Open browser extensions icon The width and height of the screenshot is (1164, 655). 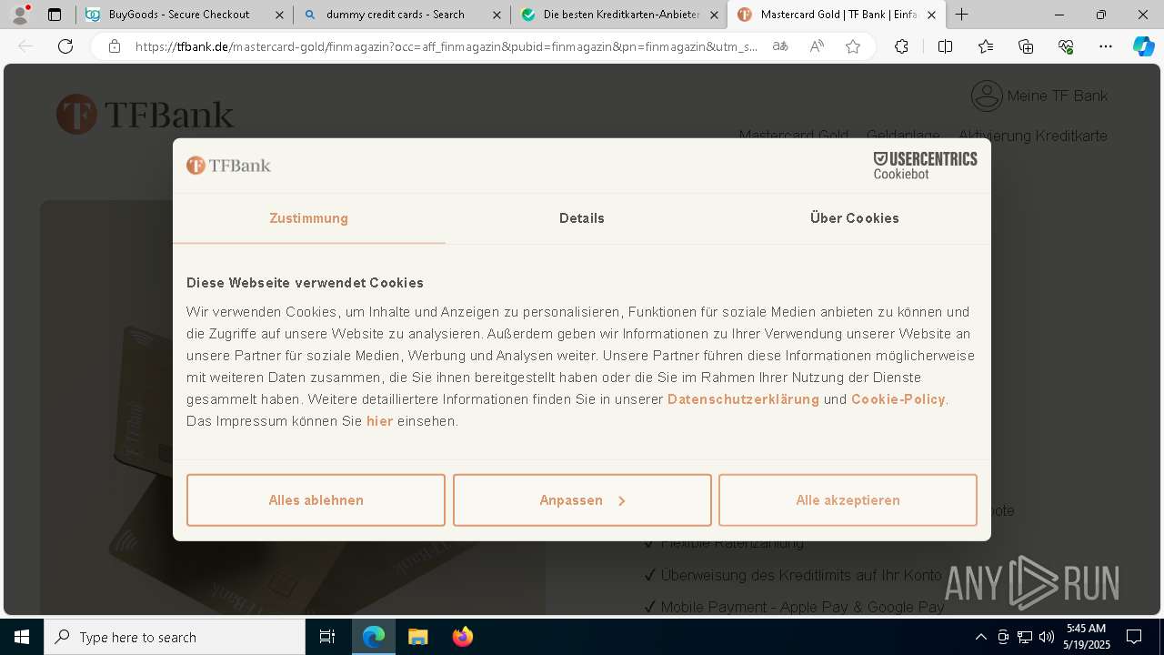pos(901,46)
